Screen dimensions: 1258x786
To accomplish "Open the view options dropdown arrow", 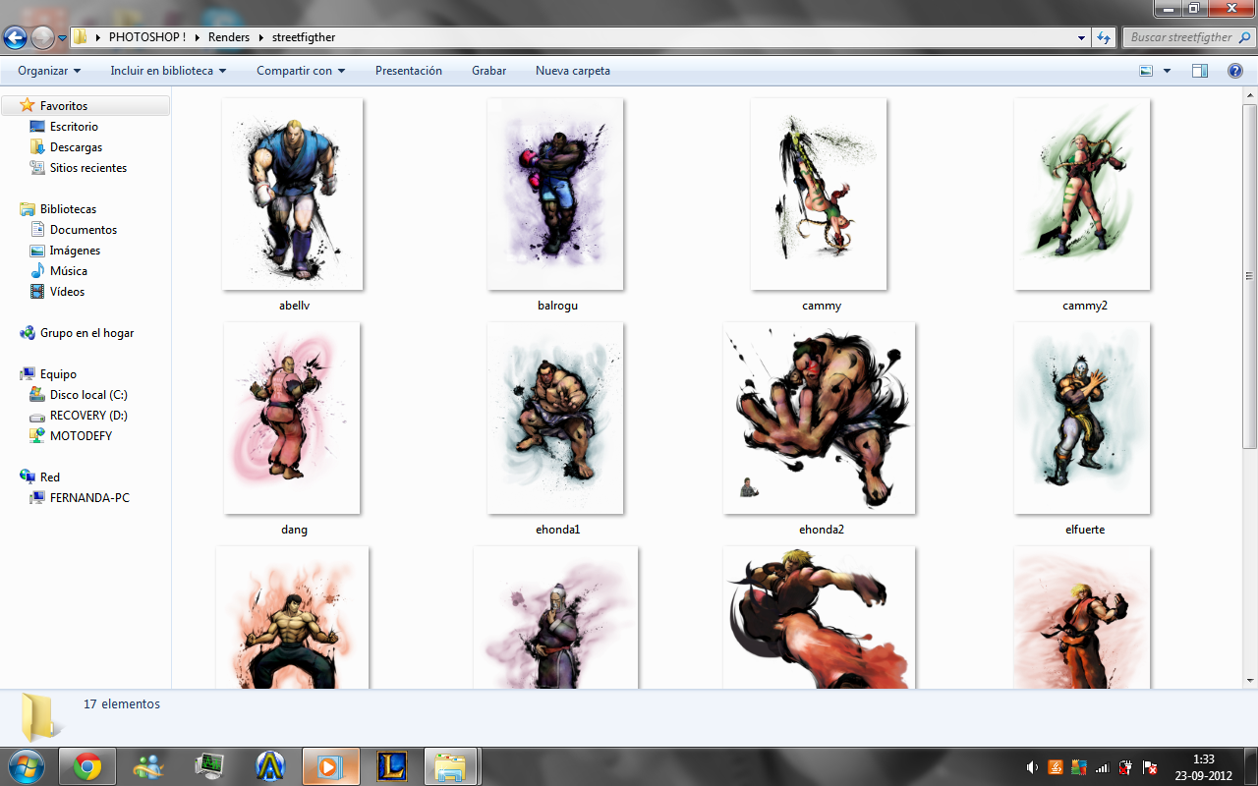I will coord(1167,71).
